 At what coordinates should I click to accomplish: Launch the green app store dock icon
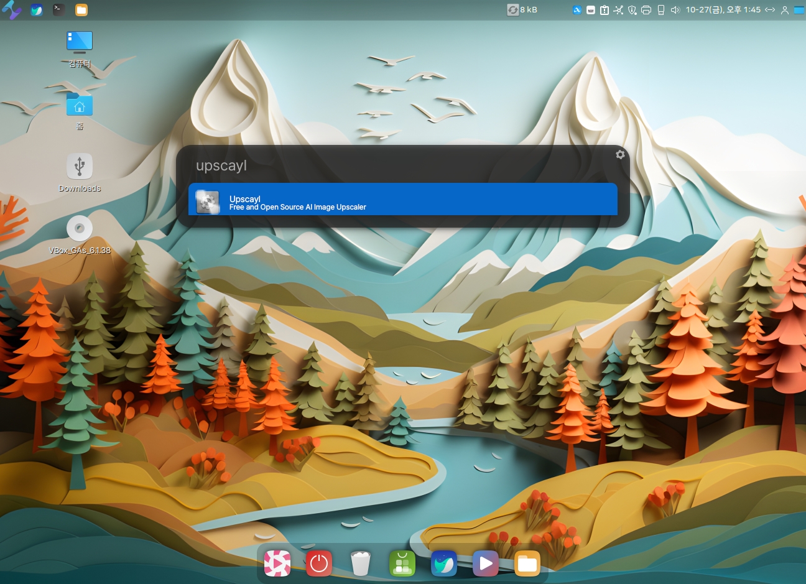pyautogui.click(x=402, y=563)
